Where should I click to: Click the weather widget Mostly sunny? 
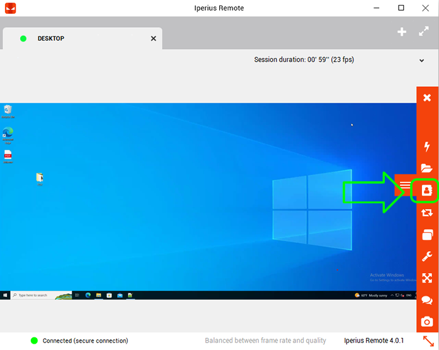(x=371, y=295)
